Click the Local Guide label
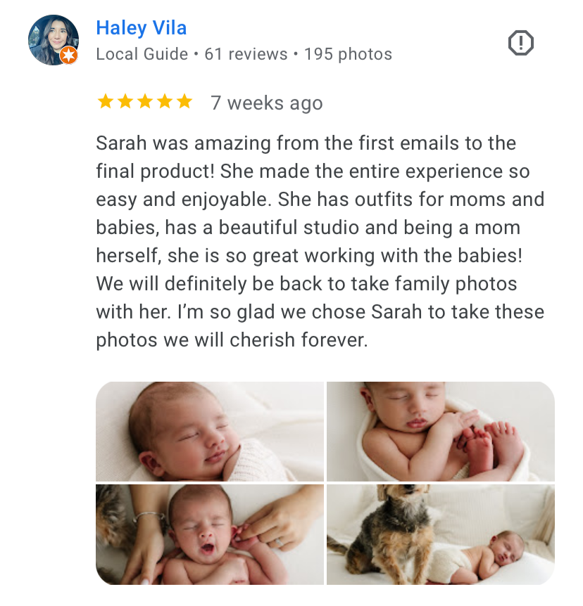 pos(142,54)
